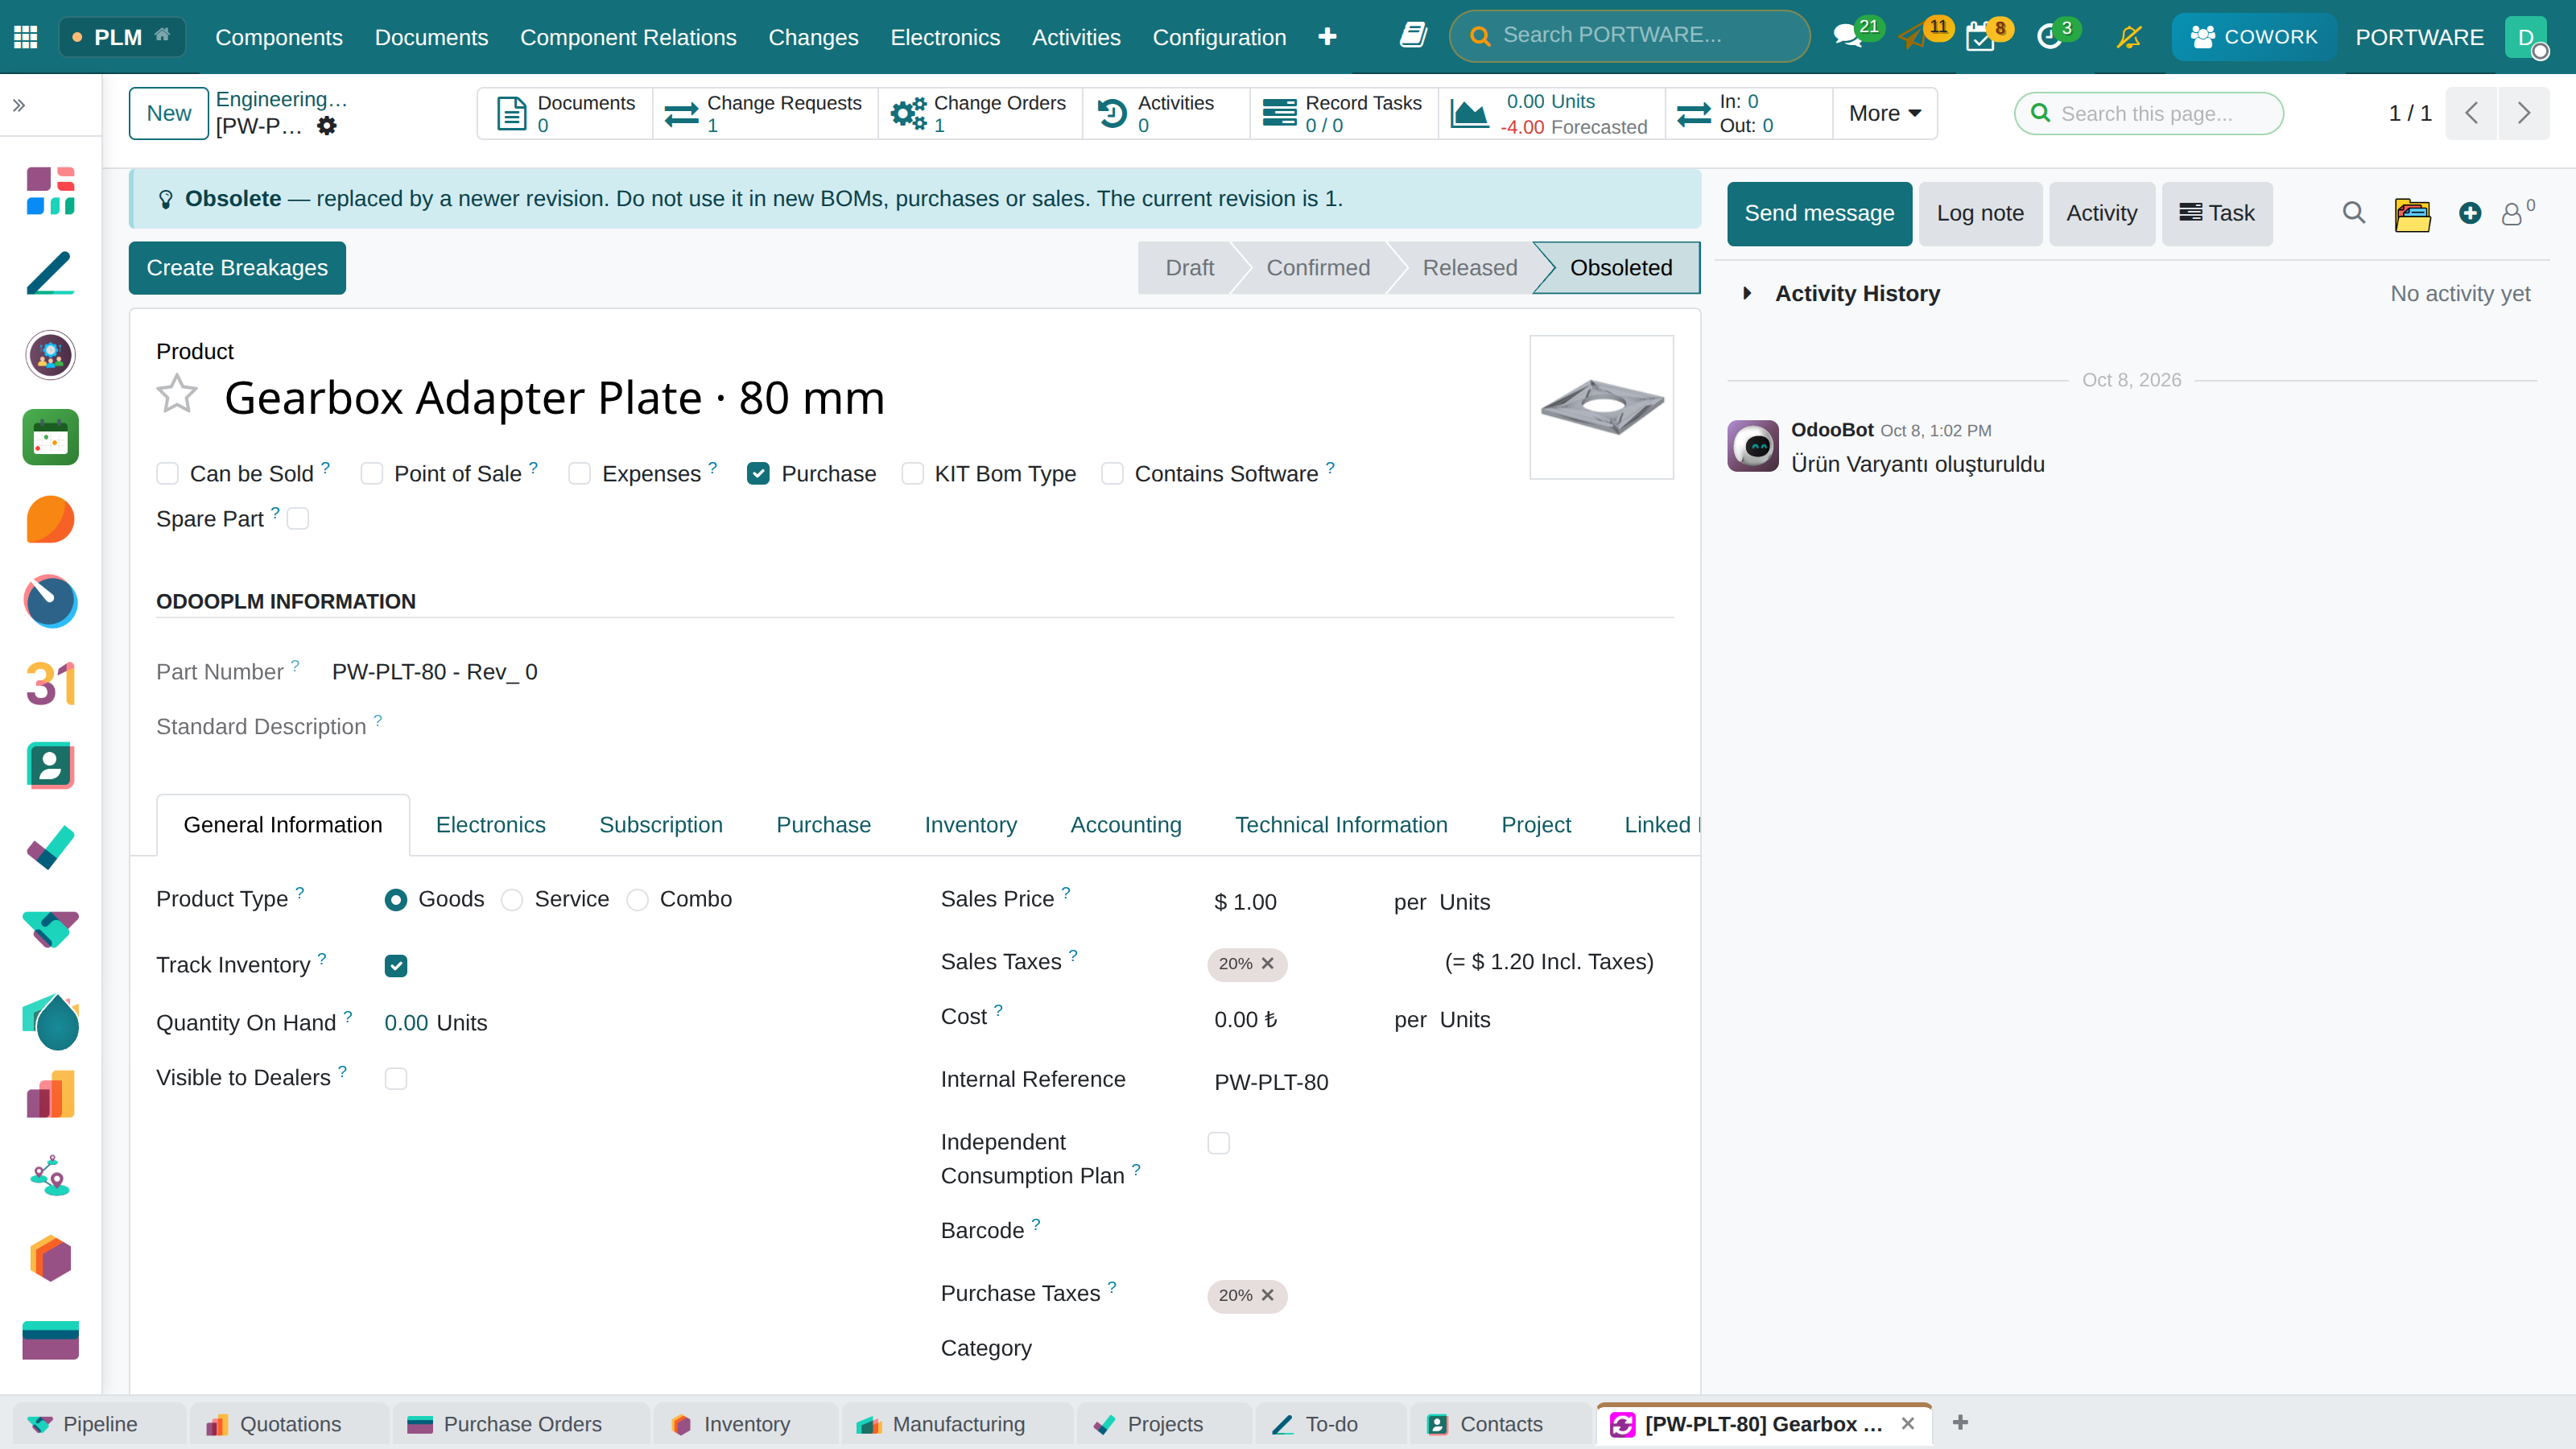Select the Released status stage
This screenshot has width=2576, height=1449.
point(1469,268)
